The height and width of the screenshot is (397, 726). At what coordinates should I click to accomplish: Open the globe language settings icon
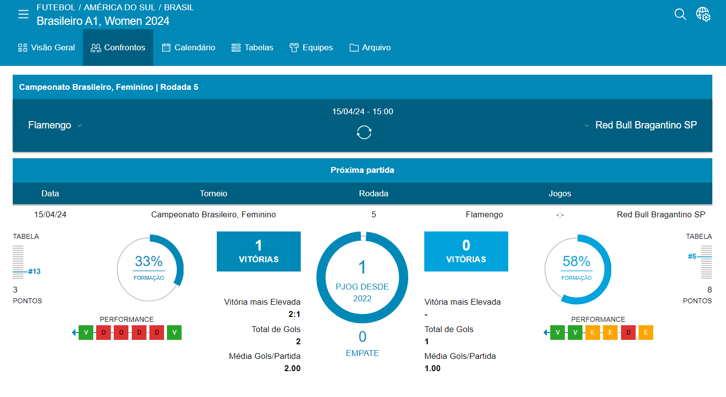pos(703,14)
